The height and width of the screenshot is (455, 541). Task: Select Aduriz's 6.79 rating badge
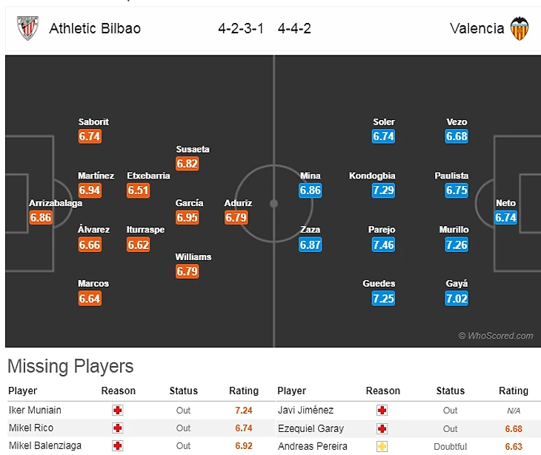point(236,218)
